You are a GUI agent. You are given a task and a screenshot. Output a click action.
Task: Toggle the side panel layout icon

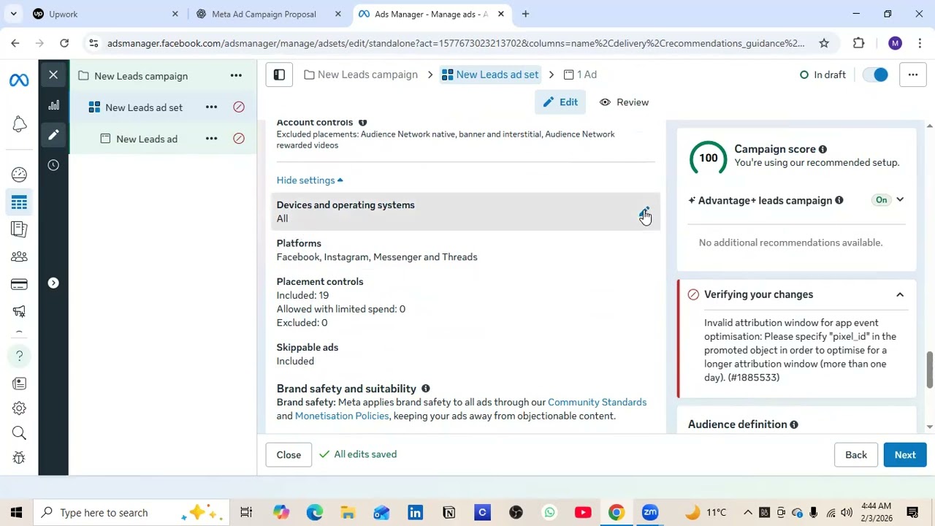(279, 75)
